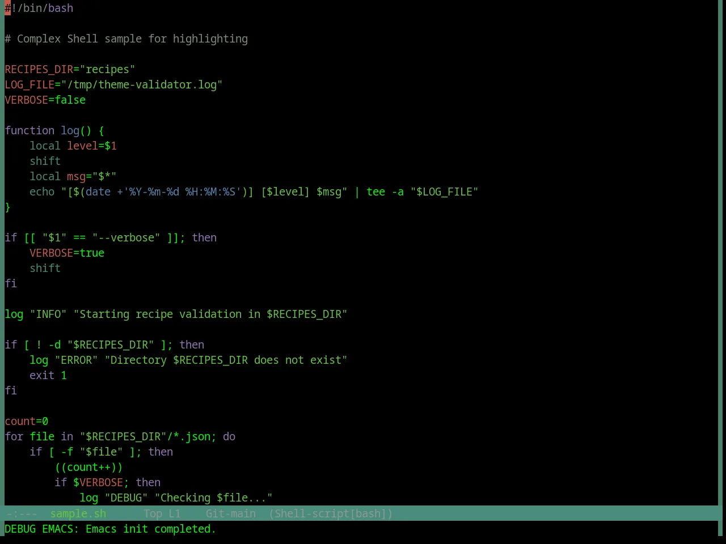This screenshot has height=544, width=726.
Task: Click the "ERROR" string in log call
Action: pyautogui.click(x=77, y=360)
